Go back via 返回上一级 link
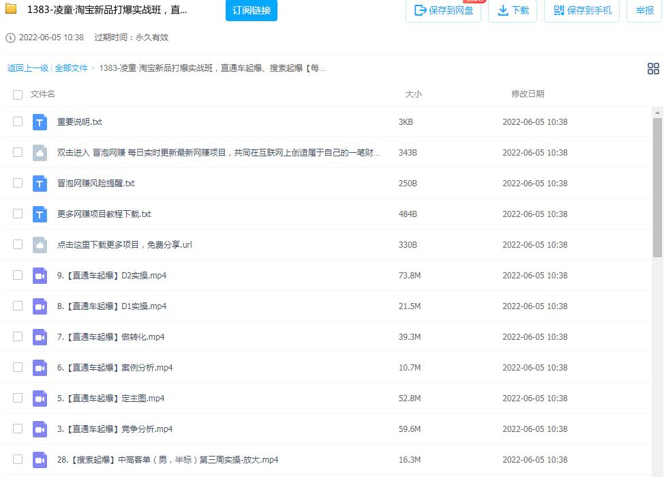664x477 pixels. (28, 68)
